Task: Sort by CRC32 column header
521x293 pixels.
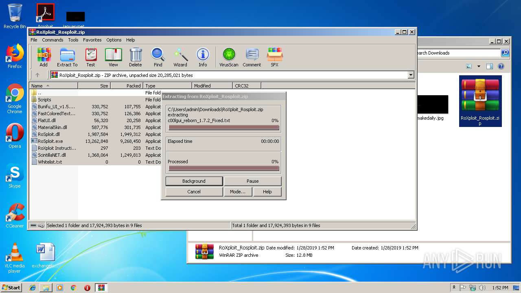Action: 247,86
